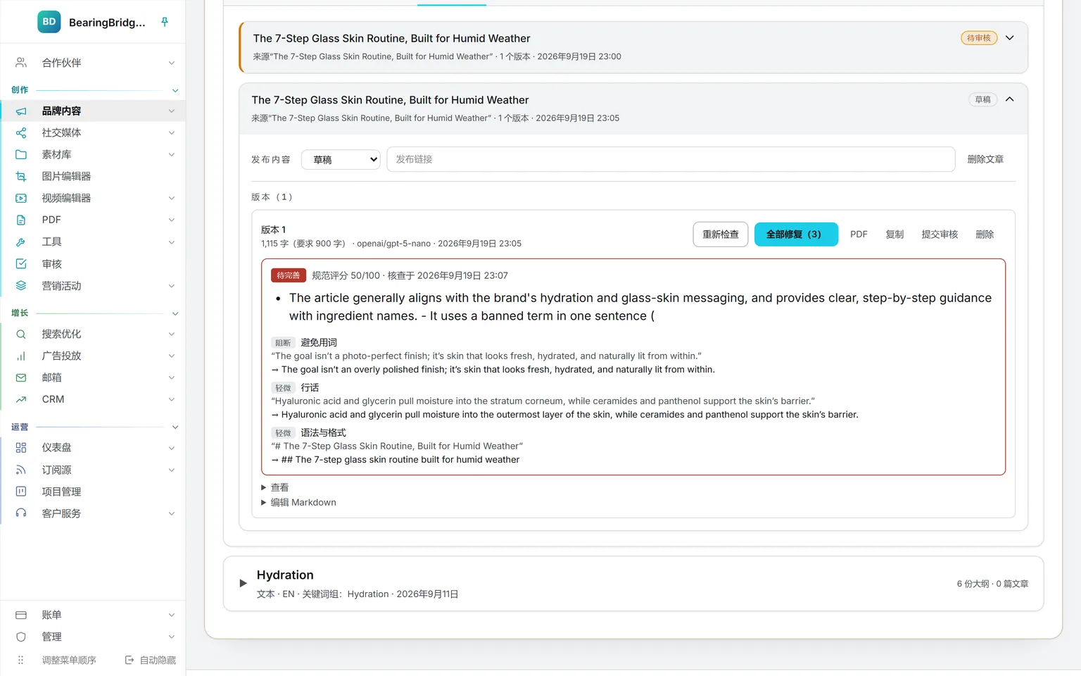
Task: Click the shield icon for 管理
Action: [x=21, y=637]
